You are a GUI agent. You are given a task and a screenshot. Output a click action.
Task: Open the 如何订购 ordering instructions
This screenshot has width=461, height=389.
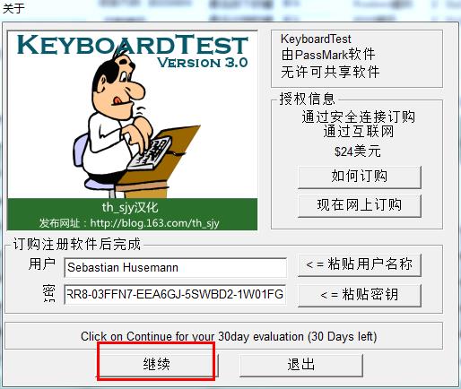point(360,177)
